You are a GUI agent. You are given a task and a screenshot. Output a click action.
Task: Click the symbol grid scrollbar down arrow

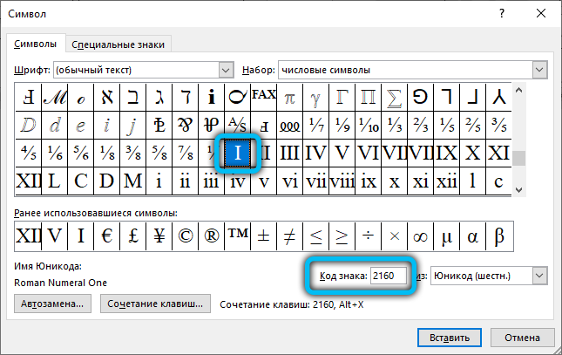coord(518,189)
